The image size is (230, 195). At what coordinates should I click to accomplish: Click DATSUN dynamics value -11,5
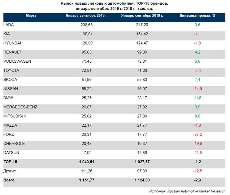coord(198,152)
